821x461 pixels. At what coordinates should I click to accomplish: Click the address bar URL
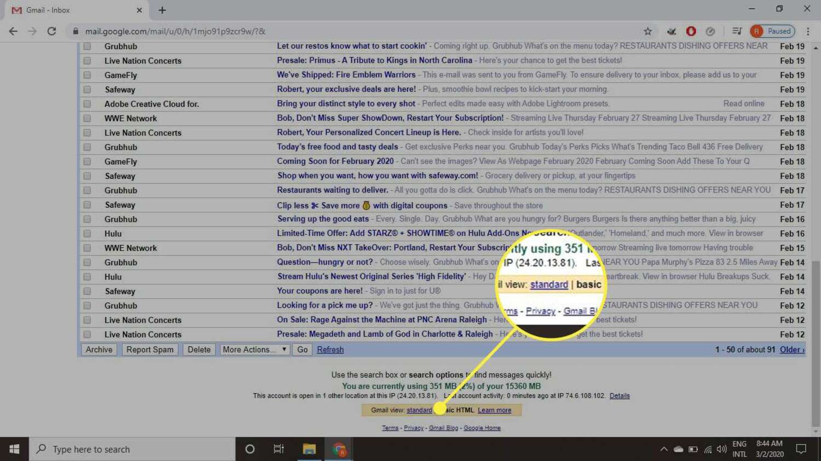175,31
